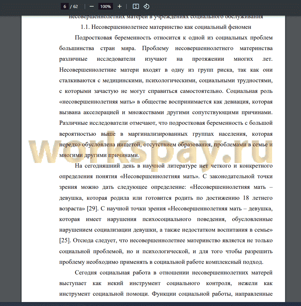Click the citation reference [25]
Viewport: 301px width, 306px height.
coord(65,240)
